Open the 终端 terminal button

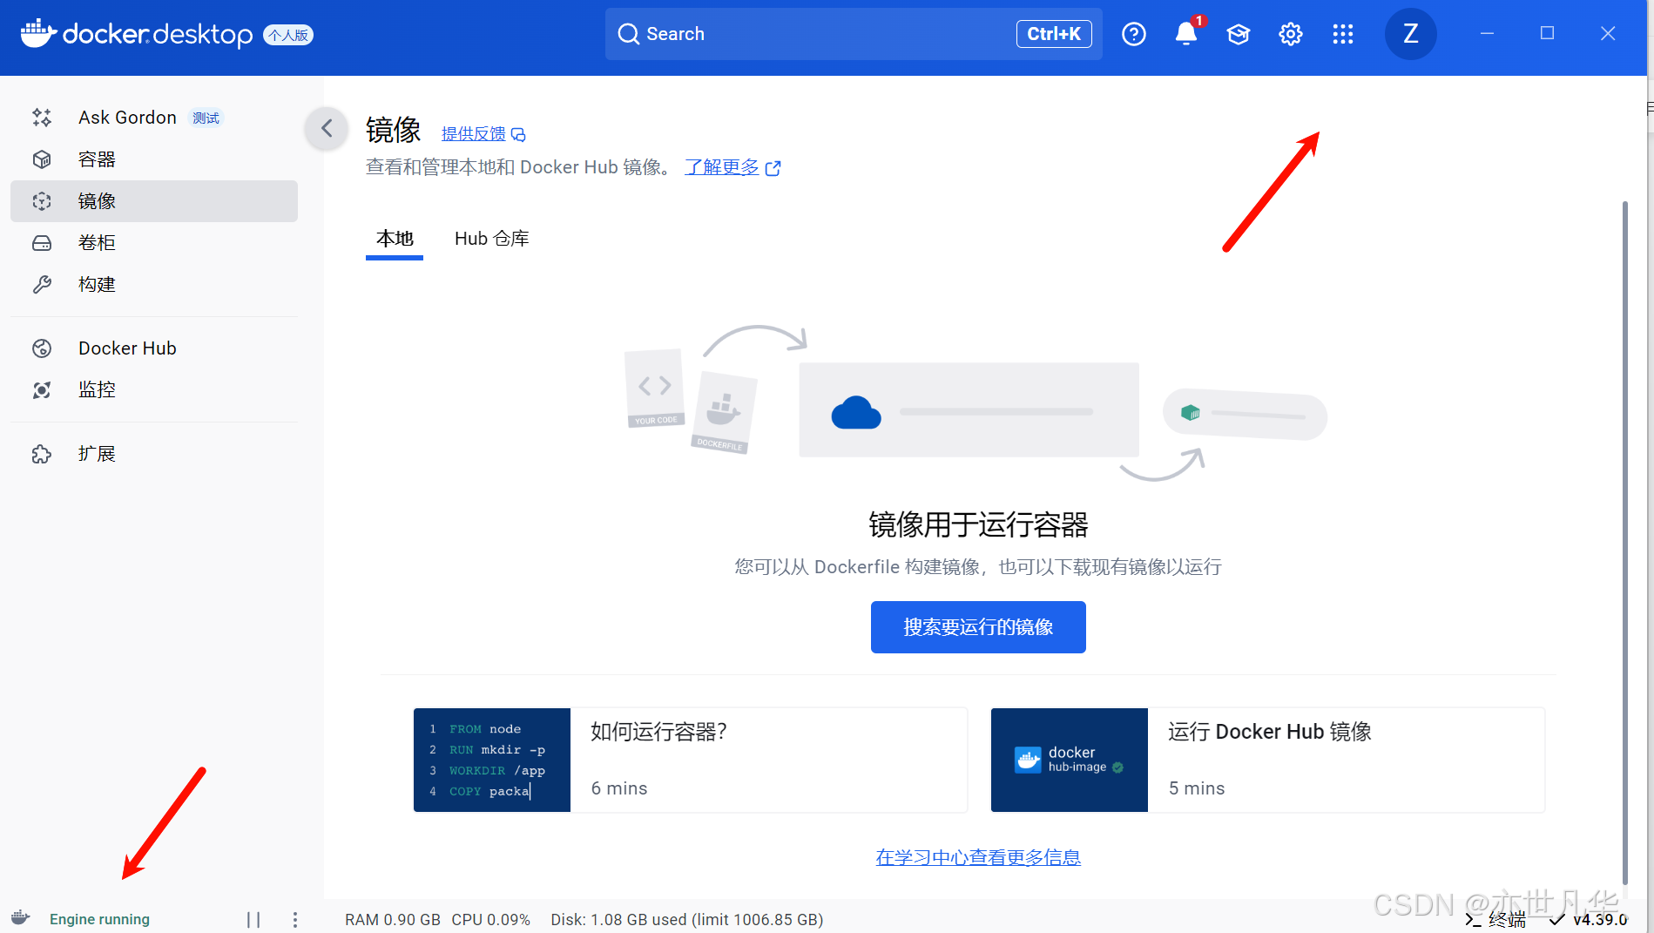tap(1495, 920)
